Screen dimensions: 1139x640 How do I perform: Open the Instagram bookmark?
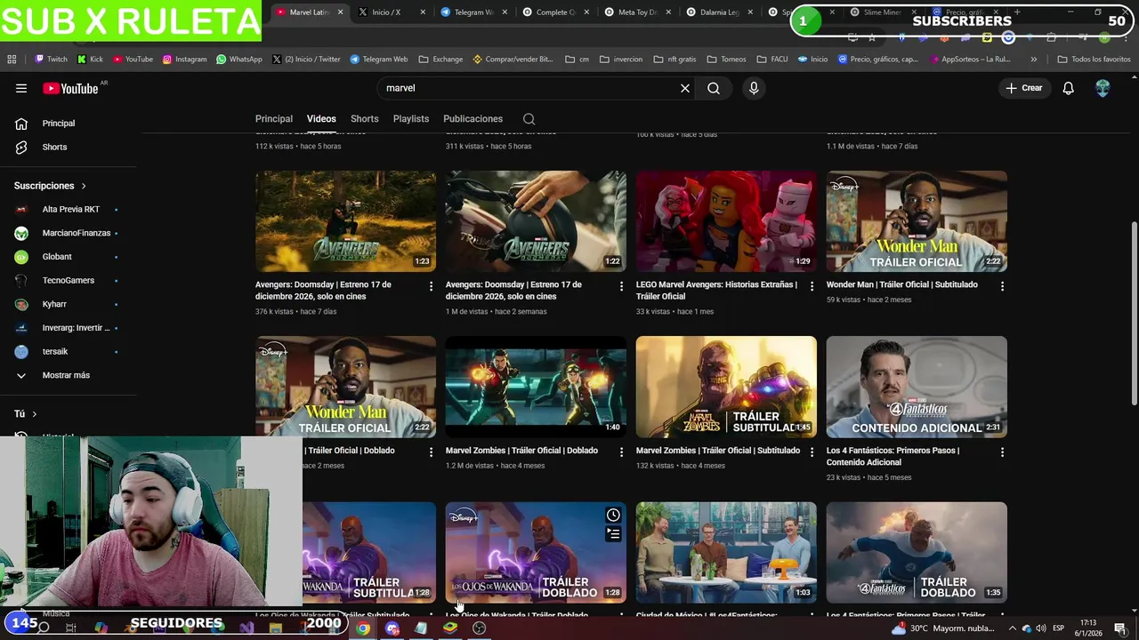[x=184, y=60]
